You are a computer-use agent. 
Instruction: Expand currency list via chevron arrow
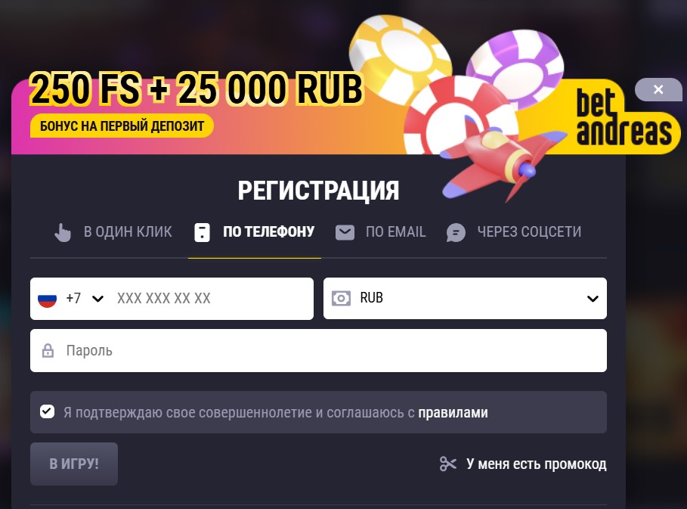pyautogui.click(x=593, y=299)
